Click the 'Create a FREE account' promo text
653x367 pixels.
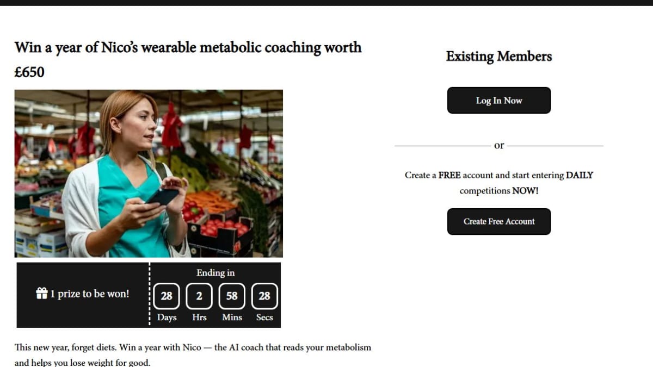[x=499, y=183]
